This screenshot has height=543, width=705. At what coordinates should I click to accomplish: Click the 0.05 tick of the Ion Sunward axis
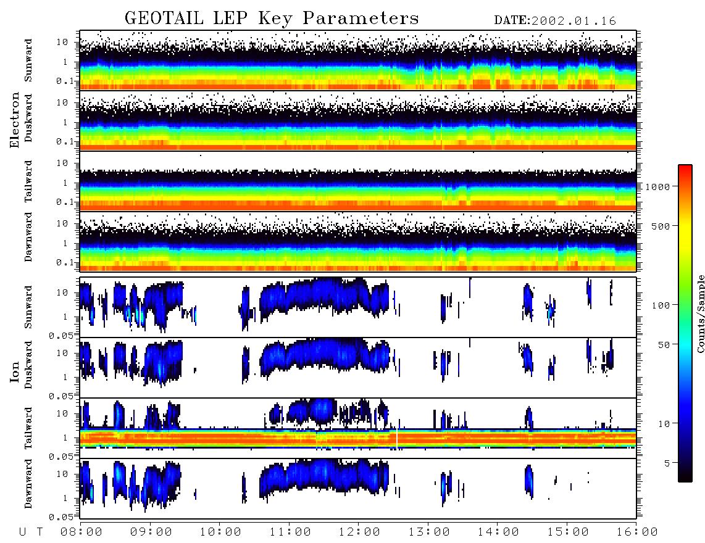click(x=60, y=335)
